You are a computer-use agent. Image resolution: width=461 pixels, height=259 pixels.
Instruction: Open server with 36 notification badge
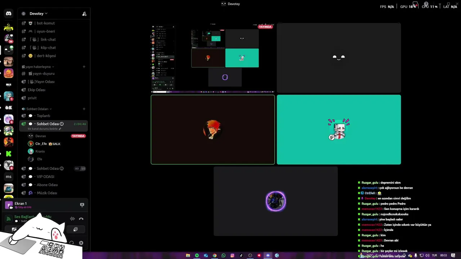coord(9,38)
